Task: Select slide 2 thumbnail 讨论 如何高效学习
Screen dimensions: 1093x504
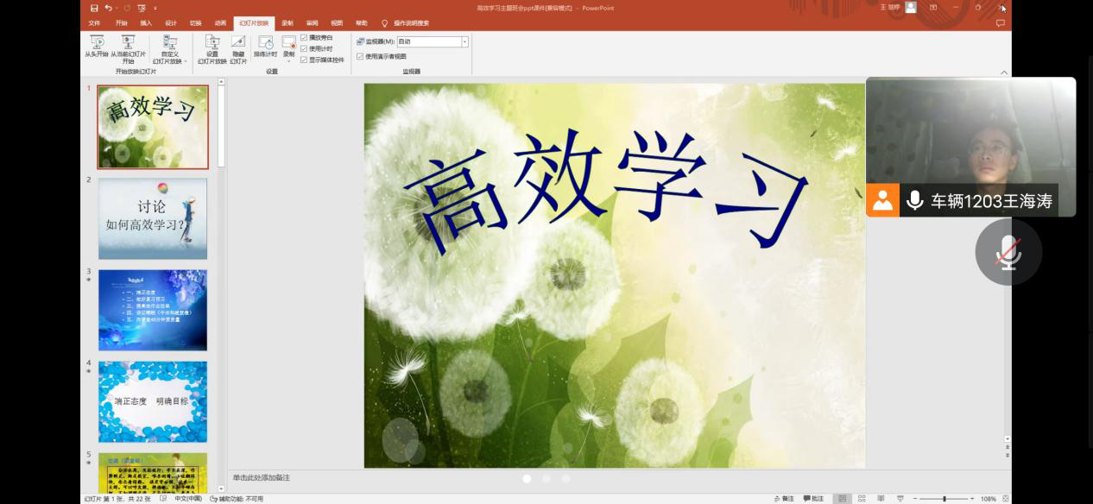Action: coord(153,218)
